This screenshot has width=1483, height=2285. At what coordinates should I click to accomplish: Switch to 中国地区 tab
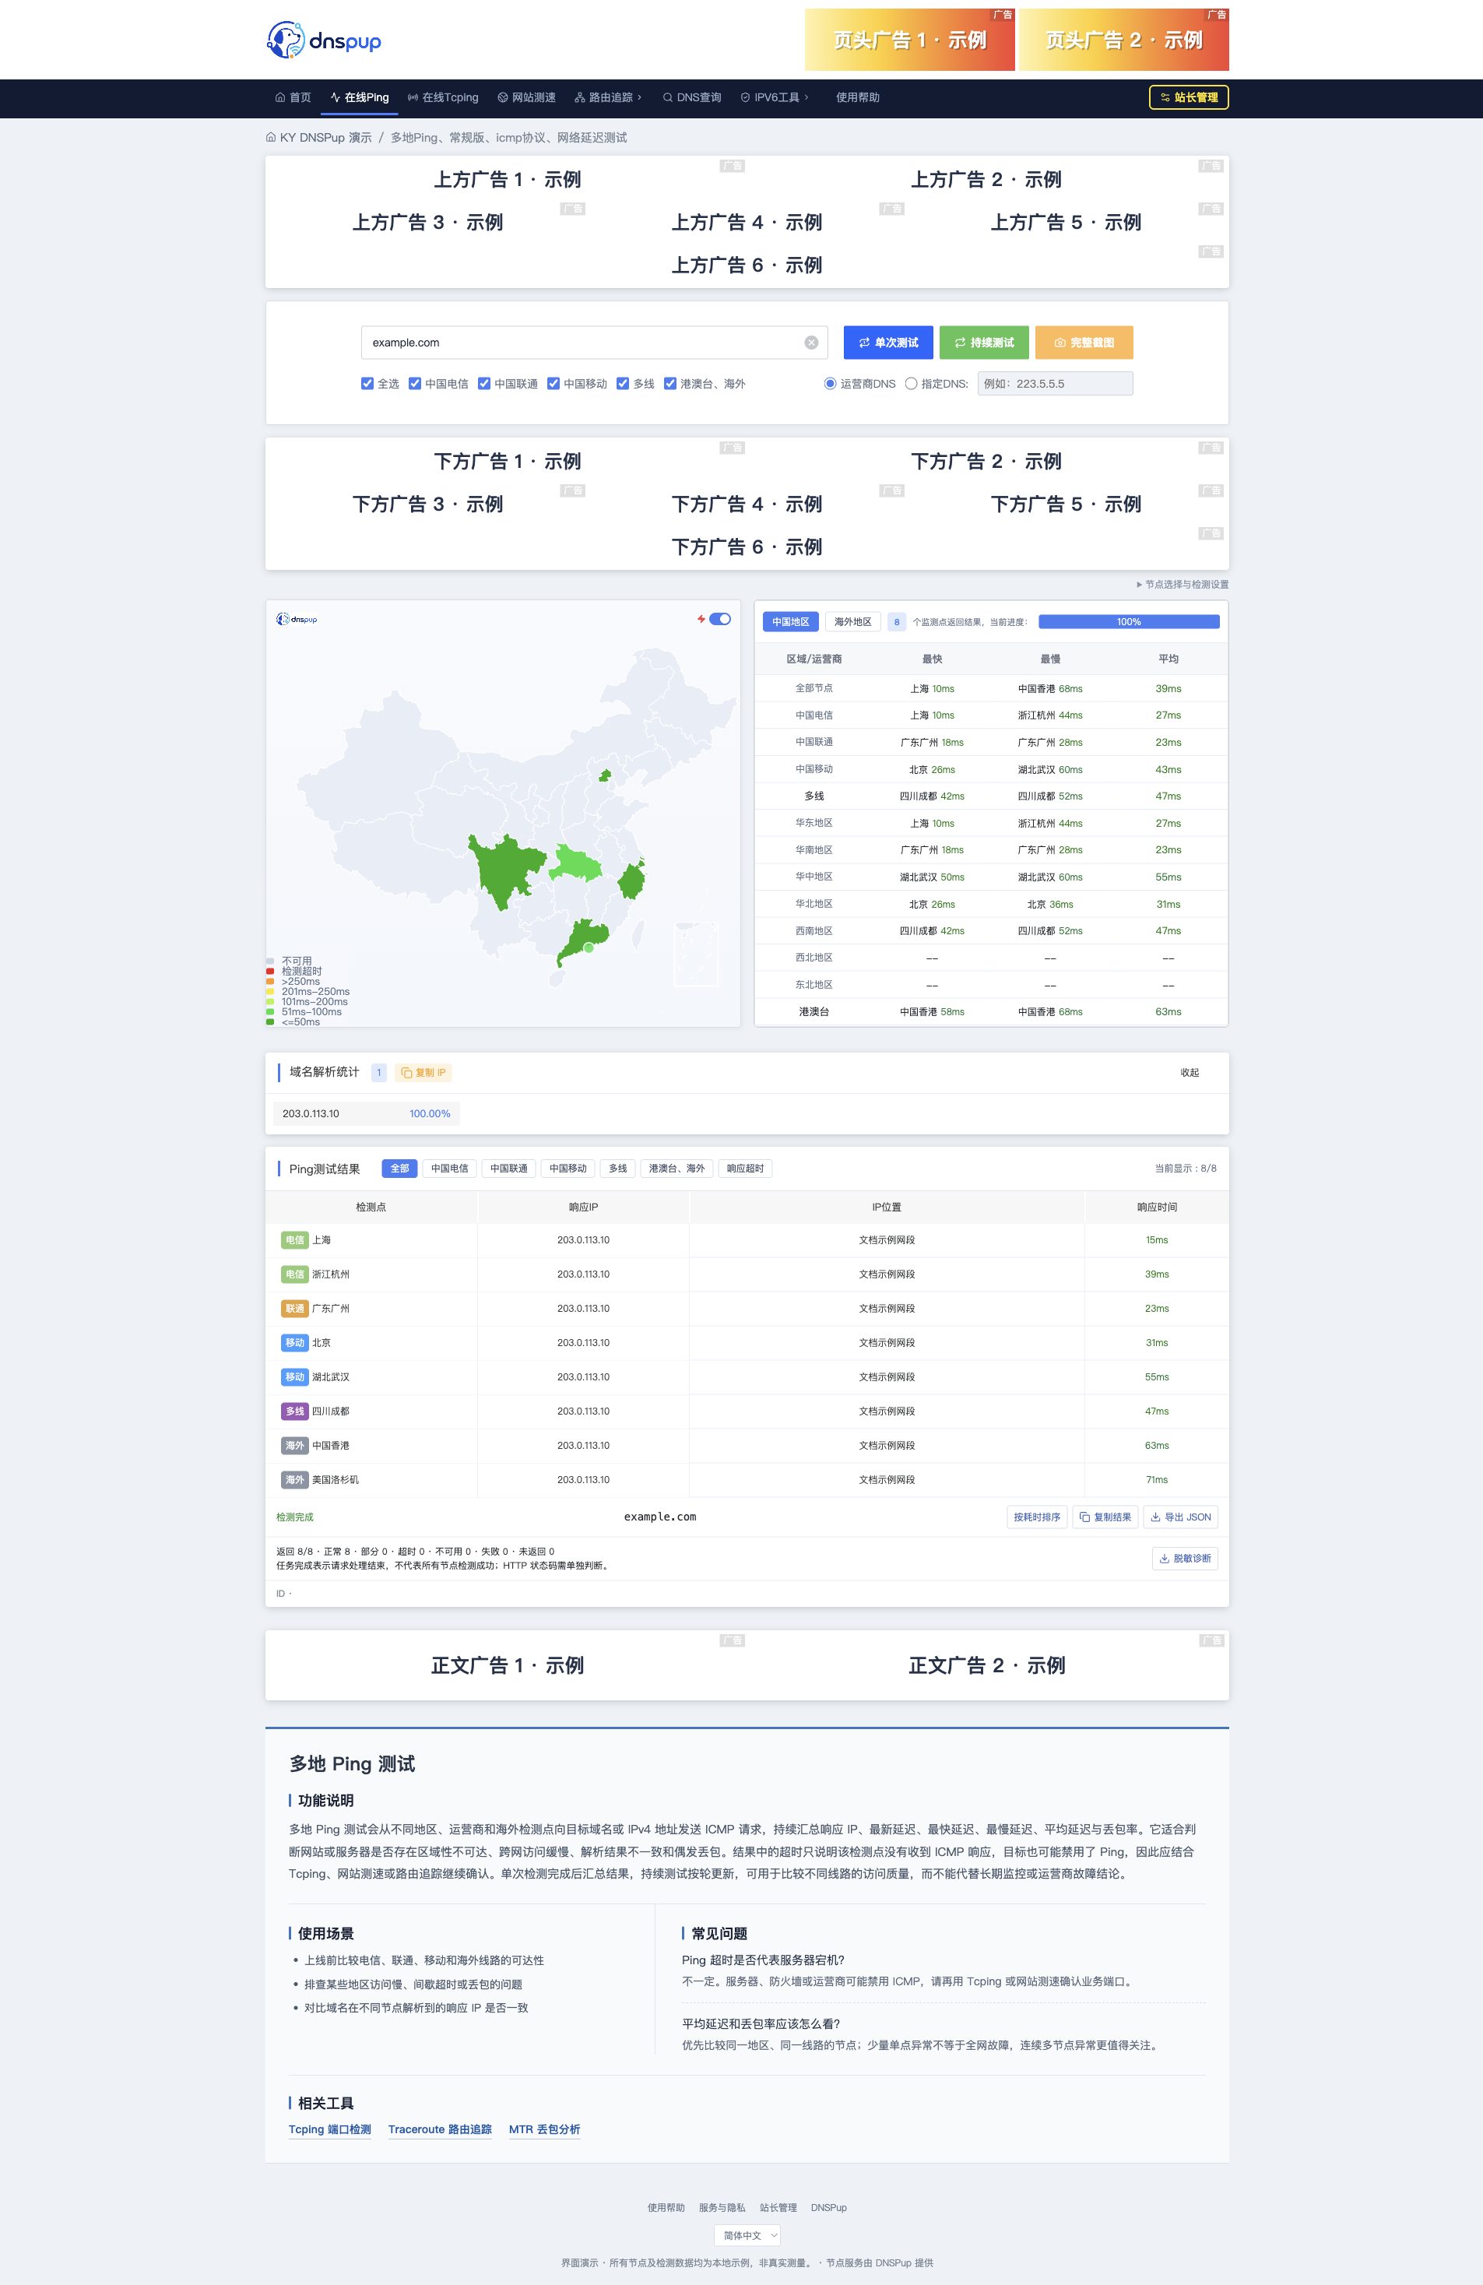pos(791,622)
